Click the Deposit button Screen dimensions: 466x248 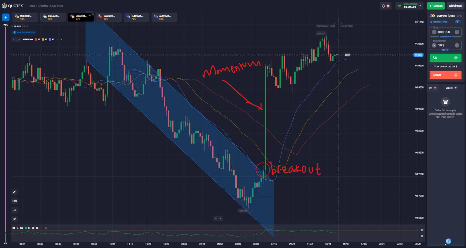[x=436, y=6]
